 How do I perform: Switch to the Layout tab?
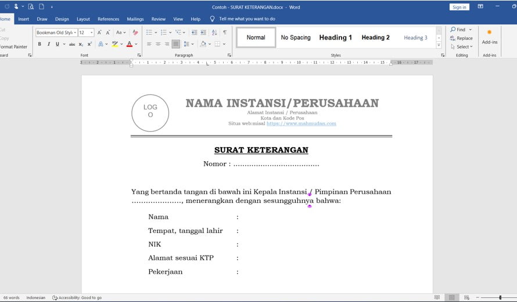(83, 19)
